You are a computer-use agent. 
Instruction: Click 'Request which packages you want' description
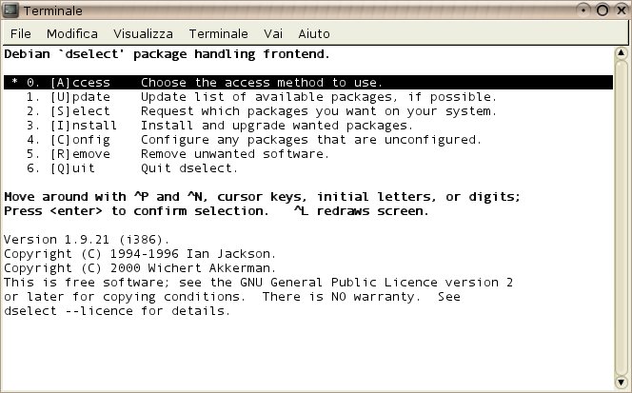(x=319, y=111)
